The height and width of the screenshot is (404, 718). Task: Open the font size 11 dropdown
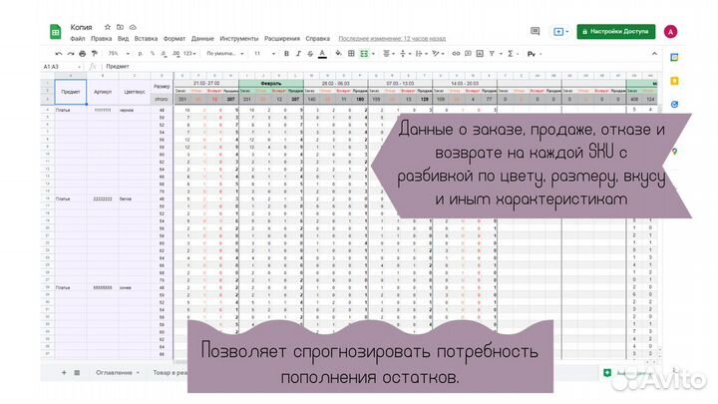click(x=264, y=54)
